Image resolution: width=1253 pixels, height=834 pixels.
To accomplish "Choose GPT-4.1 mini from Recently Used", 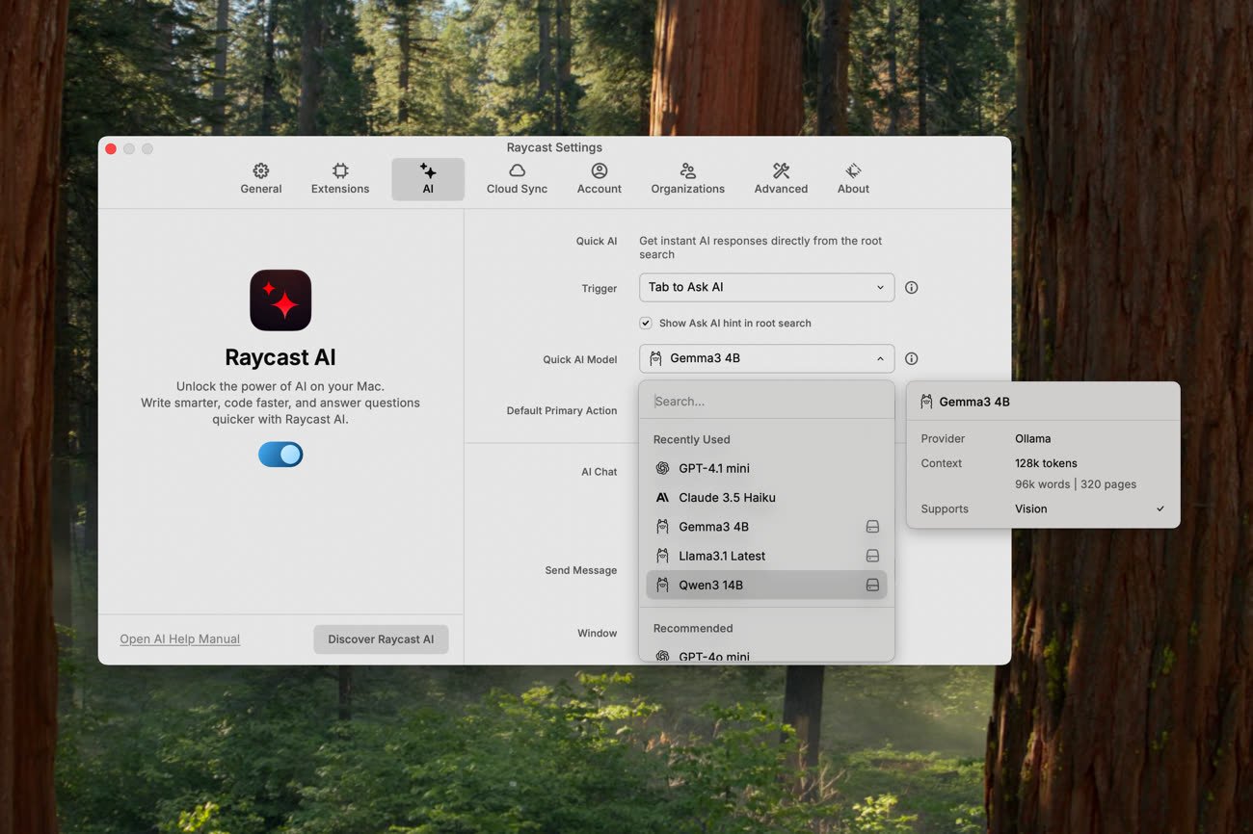I will pyautogui.click(x=766, y=468).
